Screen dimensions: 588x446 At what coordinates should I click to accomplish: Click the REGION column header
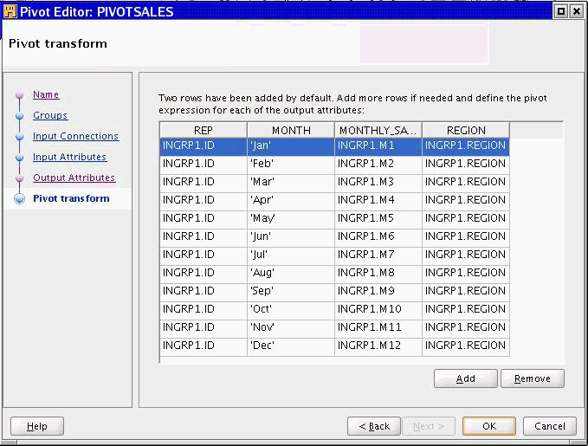pyautogui.click(x=466, y=130)
